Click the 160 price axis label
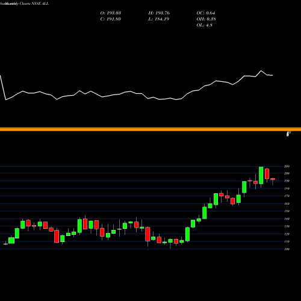Screen dimensions: 301x301 [287, 203]
